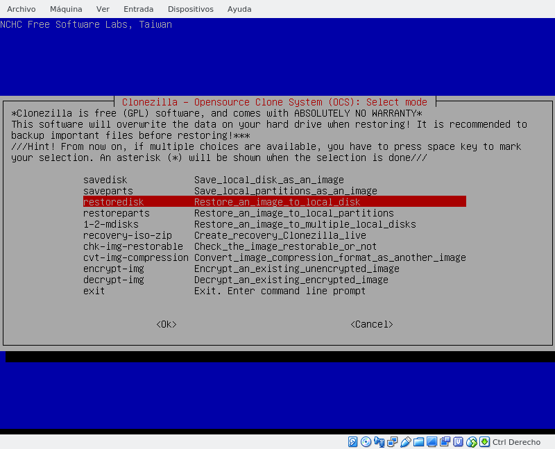Viewport: 555px width, 449px height.
Task: Click the optical disc drive status icon
Action: click(366, 441)
